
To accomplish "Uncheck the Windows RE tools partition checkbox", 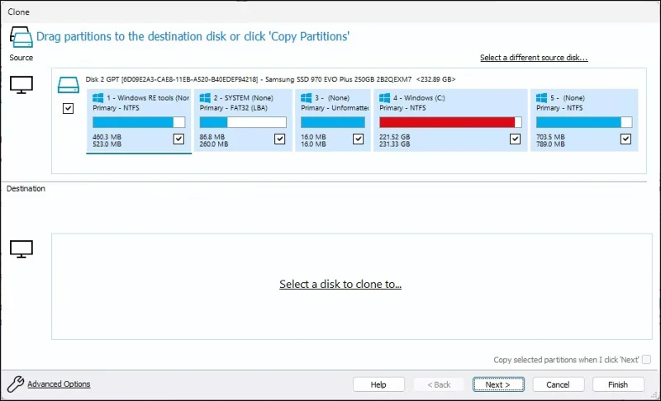I will [x=179, y=139].
